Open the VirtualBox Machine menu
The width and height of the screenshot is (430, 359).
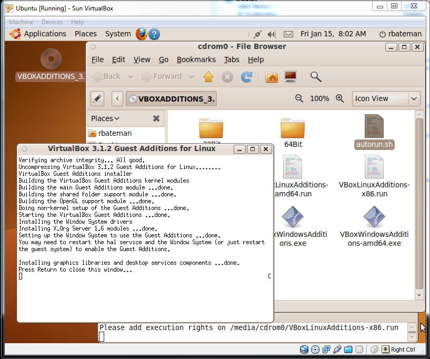(x=21, y=22)
